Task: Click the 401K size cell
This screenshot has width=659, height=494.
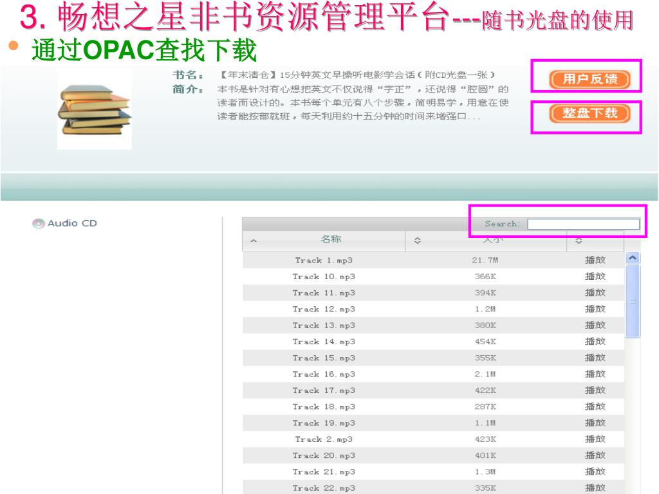Action: click(x=485, y=456)
